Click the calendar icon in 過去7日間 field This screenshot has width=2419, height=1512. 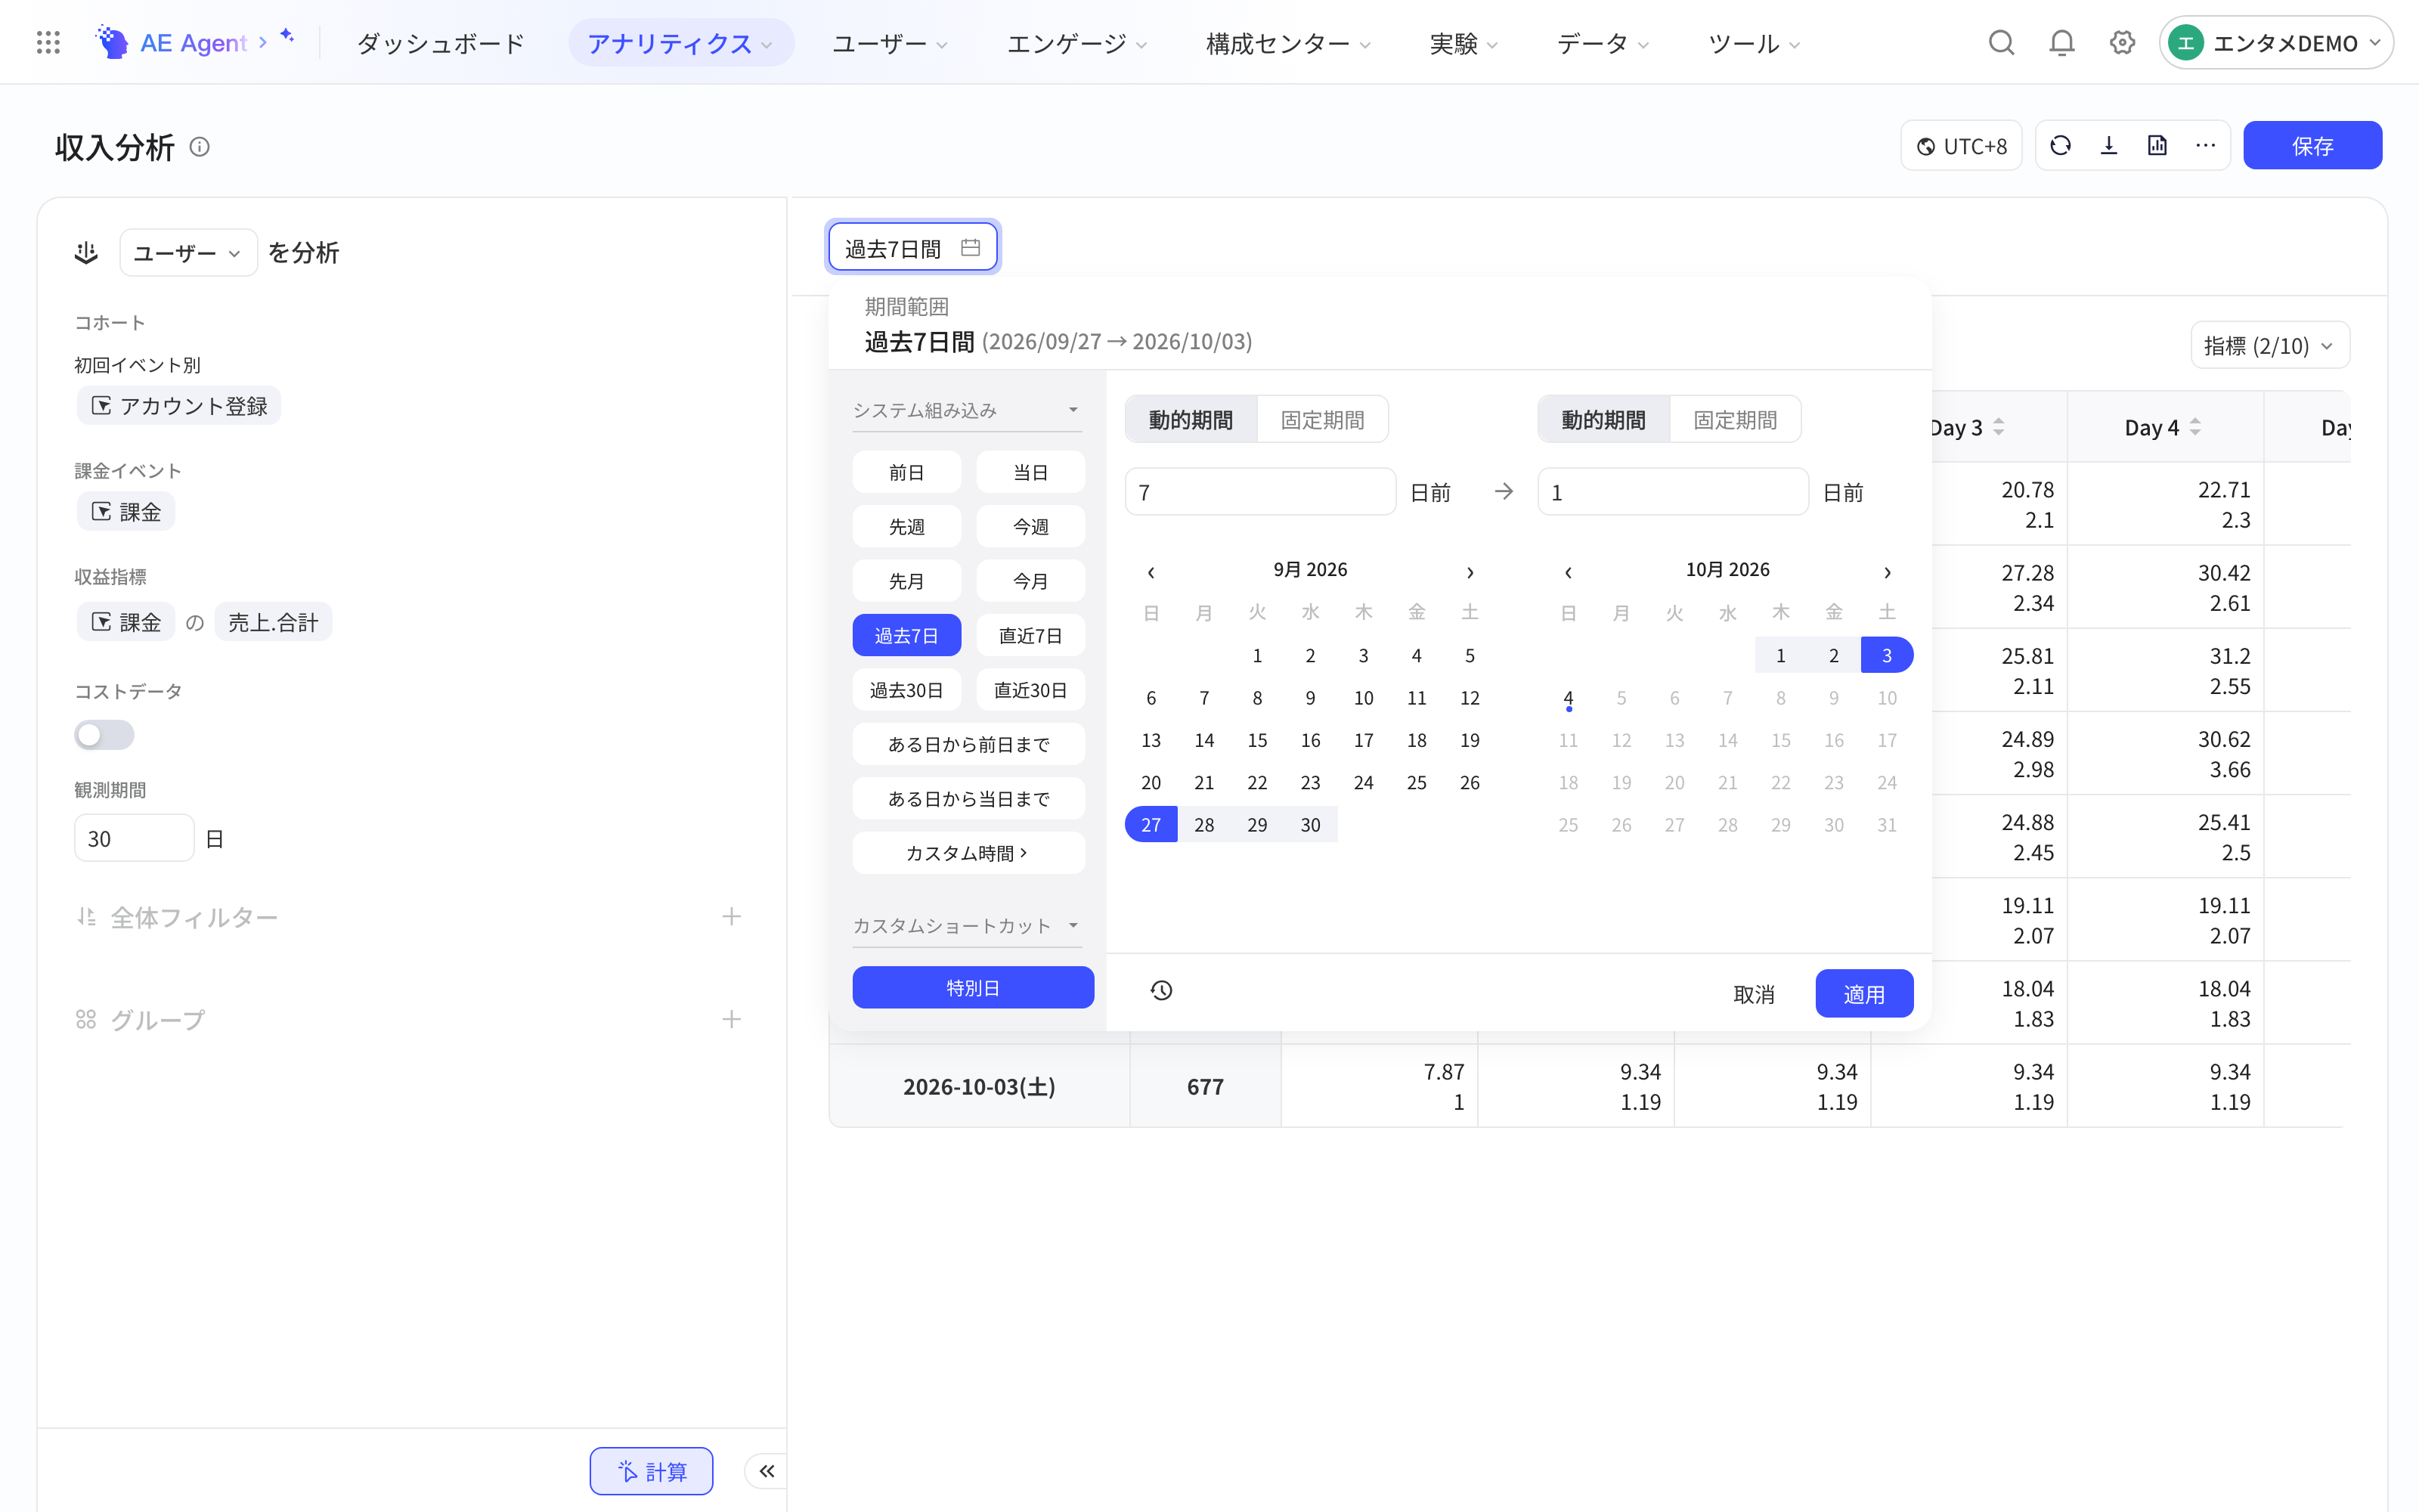pos(970,247)
